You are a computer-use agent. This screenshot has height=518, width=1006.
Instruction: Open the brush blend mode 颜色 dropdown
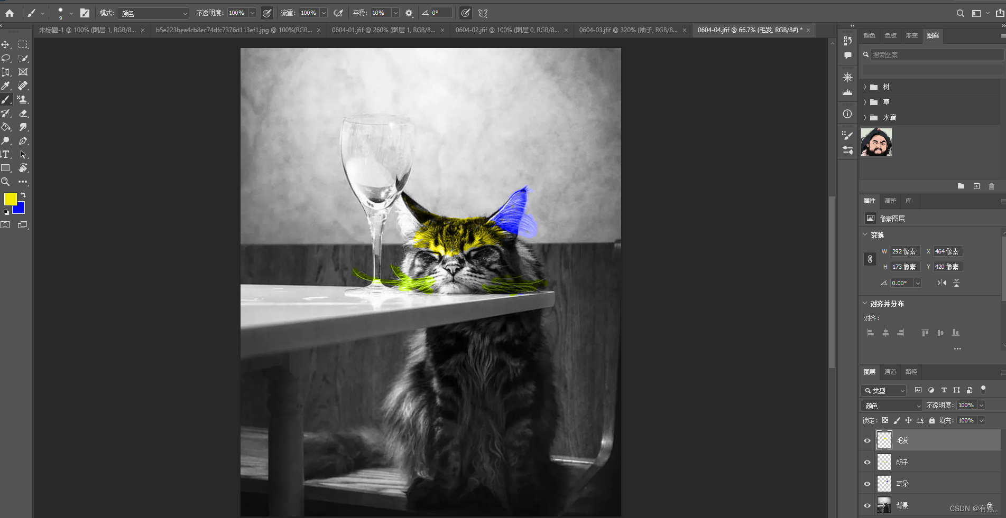[154, 13]
